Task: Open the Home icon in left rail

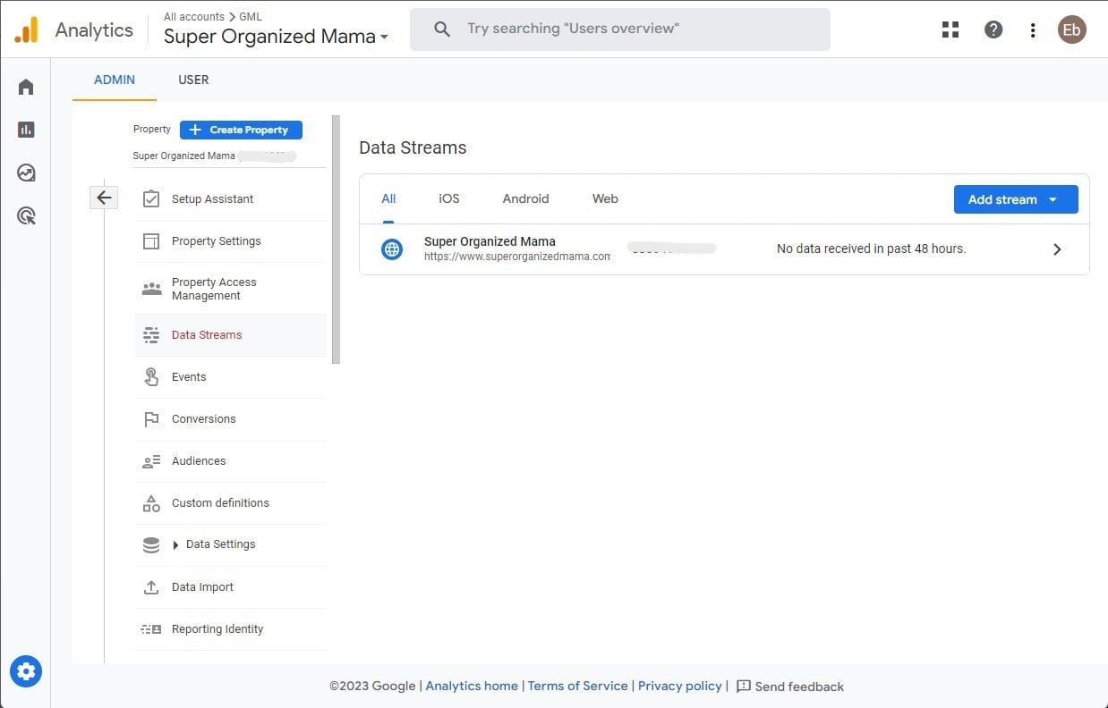Action: coord(26,87)
